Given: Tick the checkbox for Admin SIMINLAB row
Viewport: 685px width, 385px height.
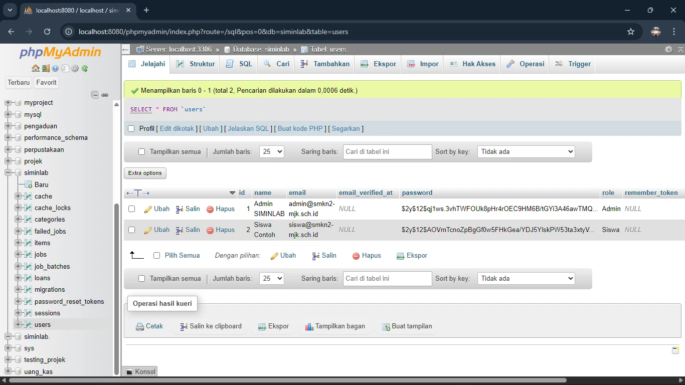Looking at the screenshot, I should coord(132,209).
